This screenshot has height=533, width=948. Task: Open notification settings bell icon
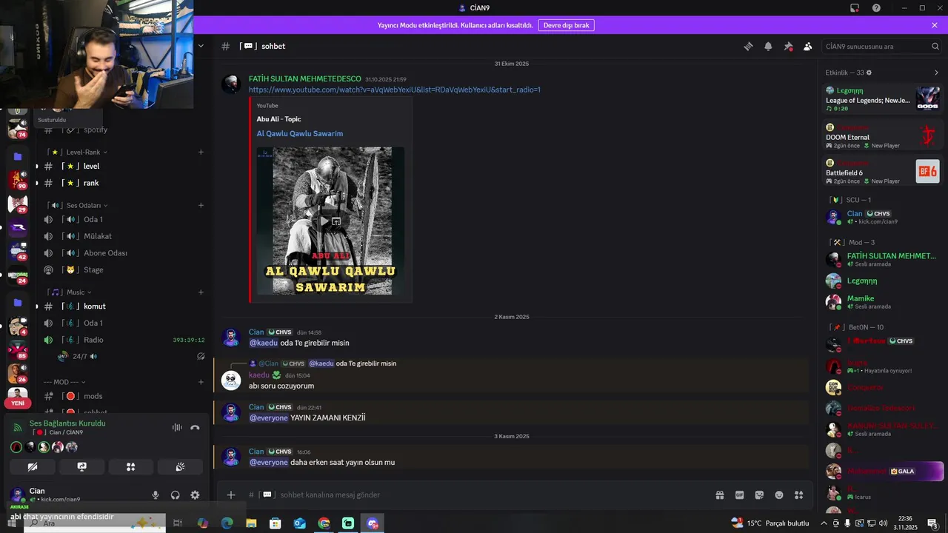768,46
